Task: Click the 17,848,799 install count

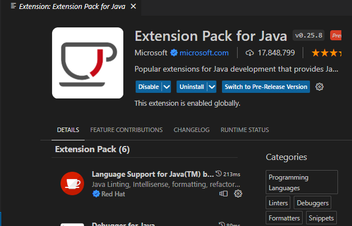Action: click(276, 53)
